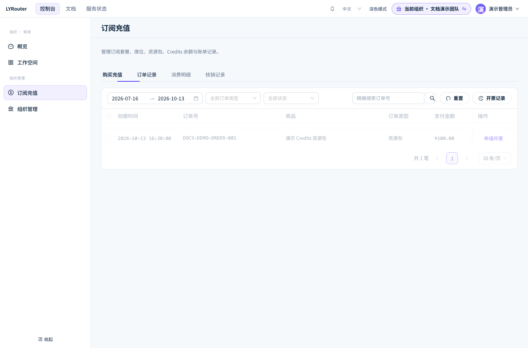Switch to the 消费明细 tab

181,75
